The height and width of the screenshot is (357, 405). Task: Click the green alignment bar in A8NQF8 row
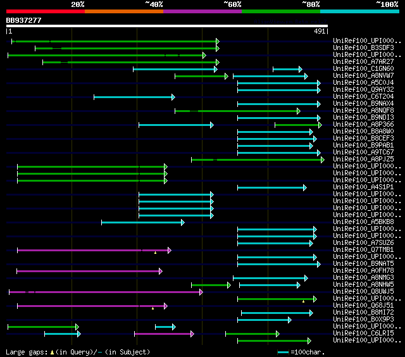pos(238,111)
